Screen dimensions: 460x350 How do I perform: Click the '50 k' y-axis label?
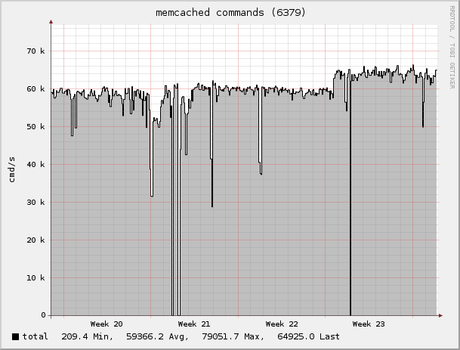pyautogui.click(x=36, y=126)
